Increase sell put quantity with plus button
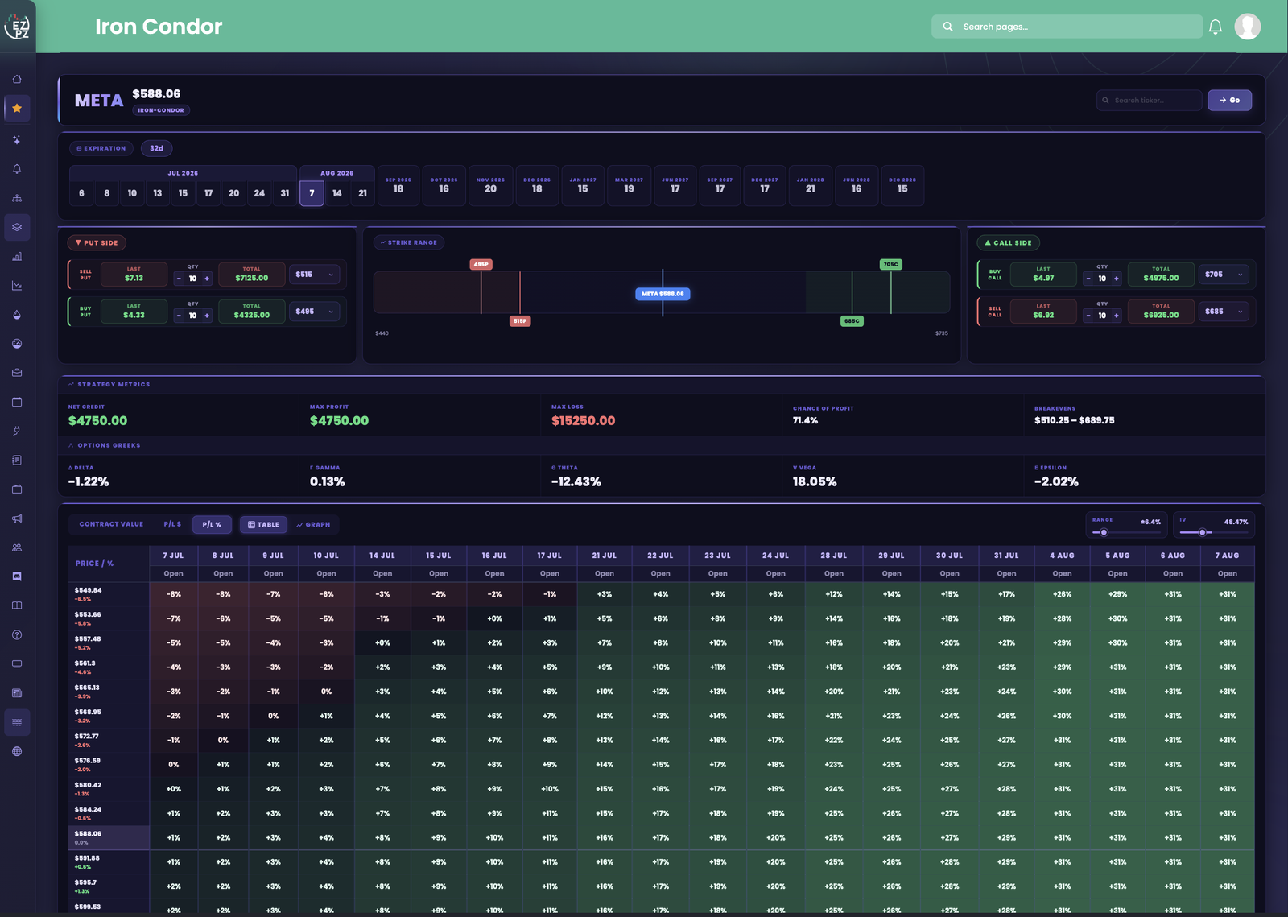Viewport: 1288px width, 917px height. (207, 279)
